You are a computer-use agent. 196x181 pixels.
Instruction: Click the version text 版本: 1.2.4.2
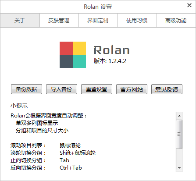coord(110,61)
